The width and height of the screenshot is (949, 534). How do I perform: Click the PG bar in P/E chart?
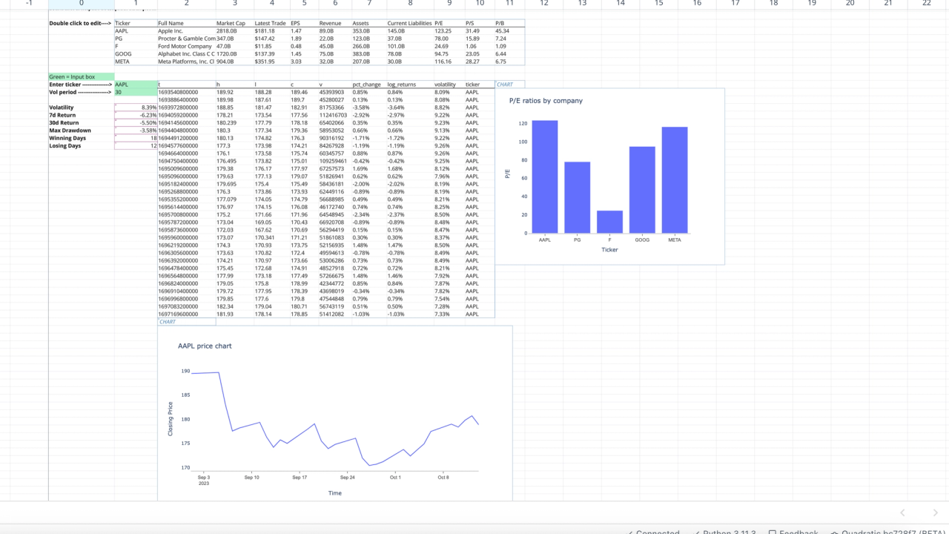(578, 197)
